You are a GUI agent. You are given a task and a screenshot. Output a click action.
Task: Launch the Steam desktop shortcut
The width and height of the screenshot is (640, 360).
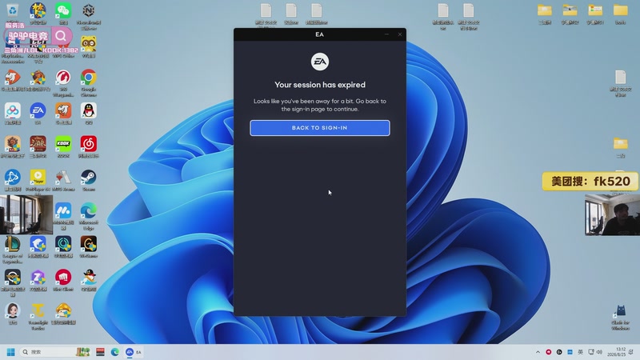89,177
